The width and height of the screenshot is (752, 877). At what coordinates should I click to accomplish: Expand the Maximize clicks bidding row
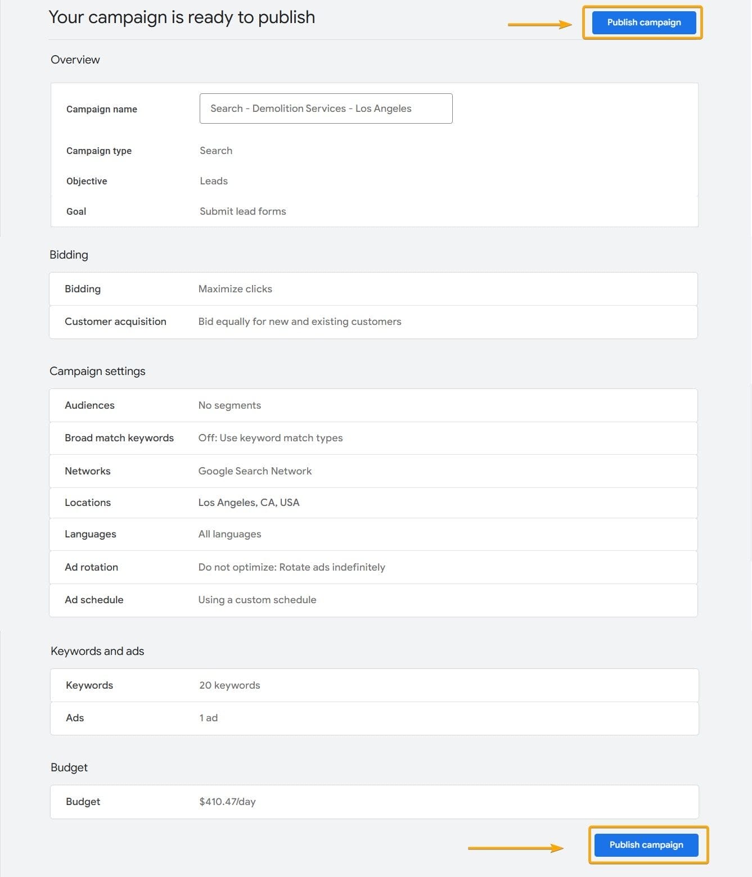tap(373, 289)
